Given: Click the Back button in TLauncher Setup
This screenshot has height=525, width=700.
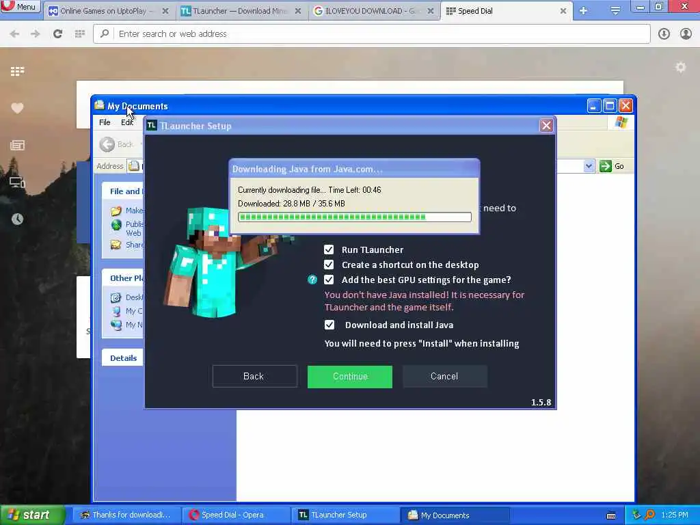Looking at the screenshot, I should pyautogui.click(x=254, y=377).
